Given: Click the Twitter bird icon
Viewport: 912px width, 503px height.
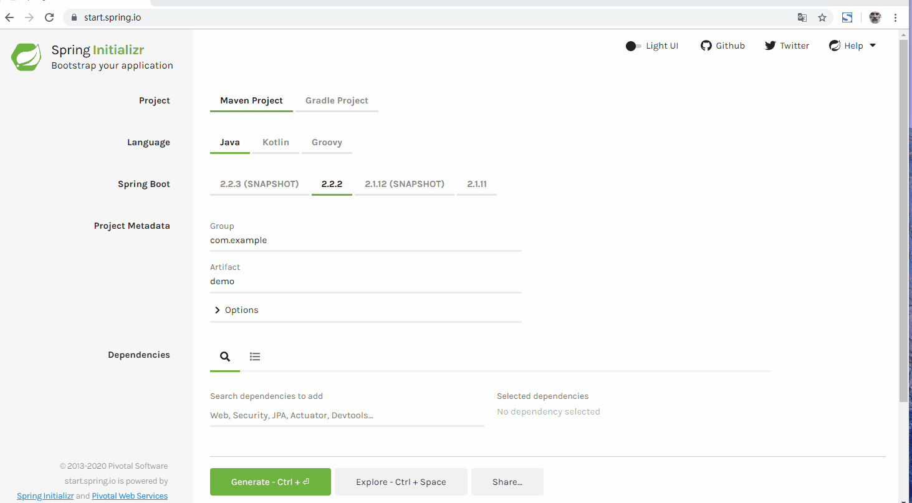Looking at the screenshot, I should 770,46.
